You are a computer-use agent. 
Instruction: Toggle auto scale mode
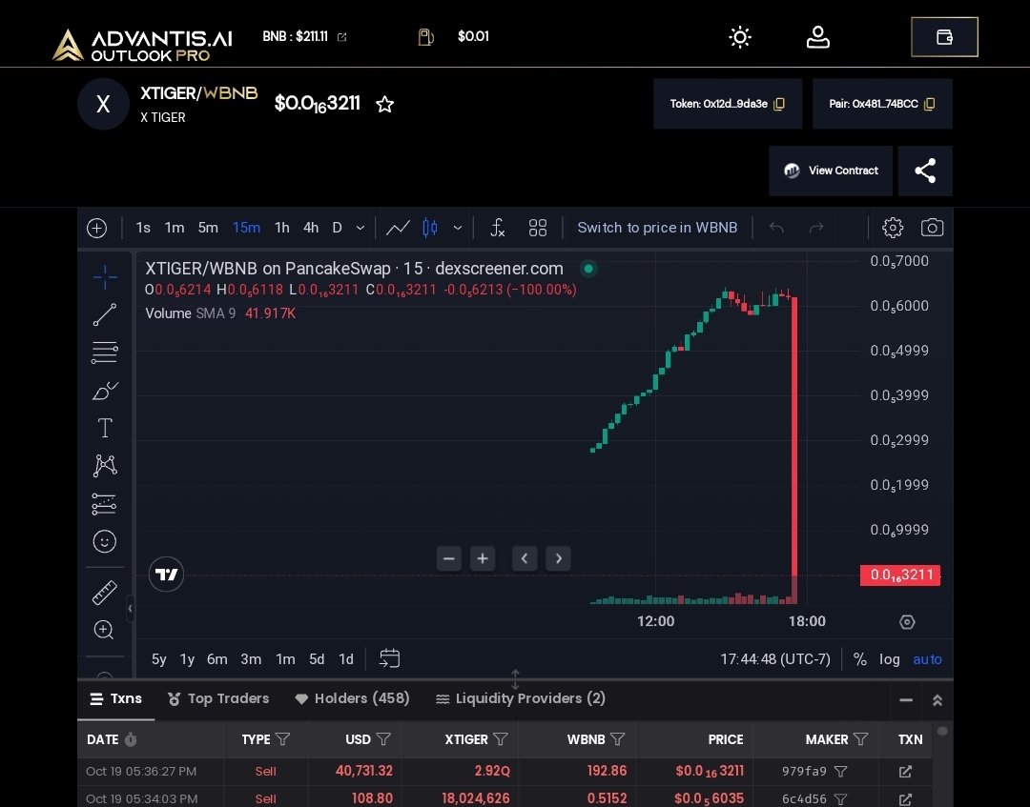pyautogui.click(x=927, y=659)
